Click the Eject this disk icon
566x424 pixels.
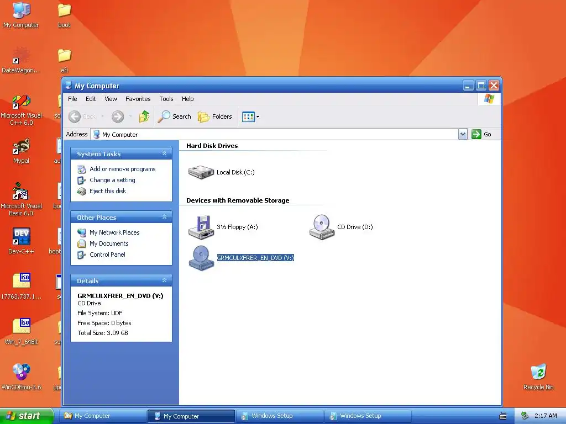coord(82,192)
